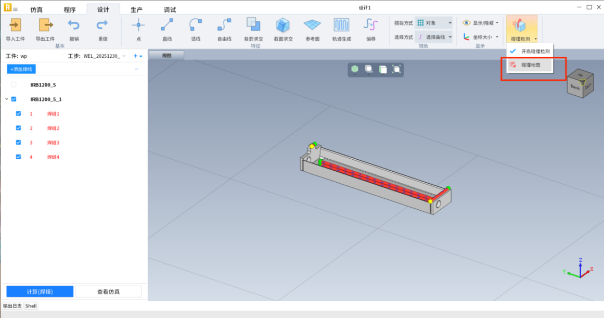The height and width of the screenshot is (318, 604).
Task: Click the 计算(焊接) button
Action: [40, 291]
